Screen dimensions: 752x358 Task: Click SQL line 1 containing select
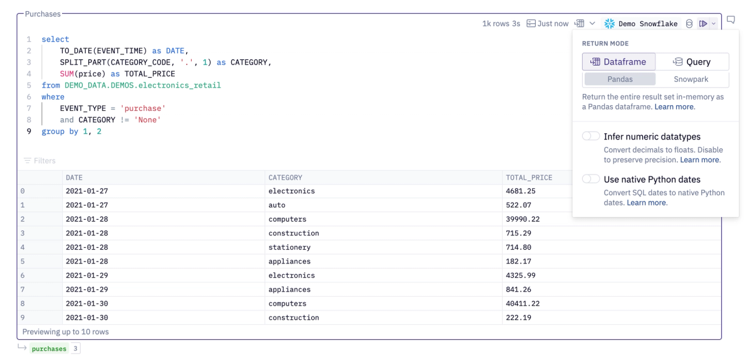click(55, 39)
